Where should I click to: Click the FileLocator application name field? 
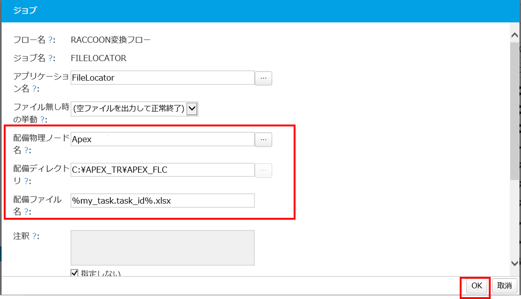click(163, 77)
